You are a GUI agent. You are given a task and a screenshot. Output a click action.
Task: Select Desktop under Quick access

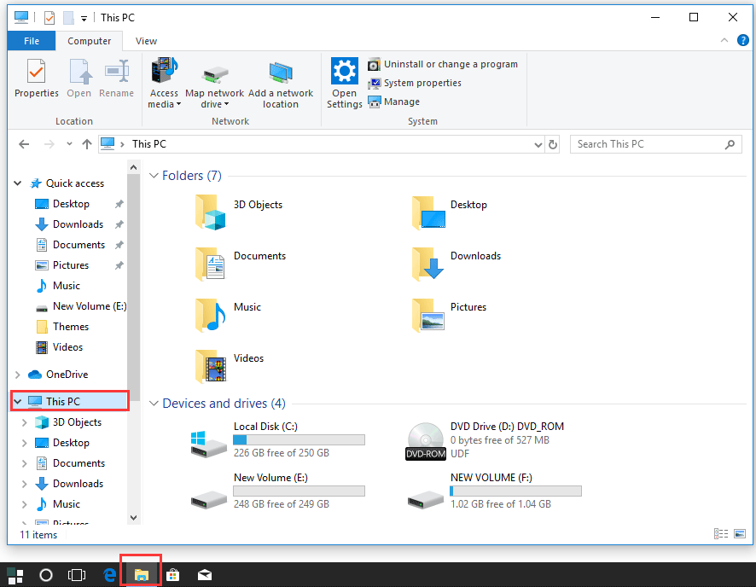point(71,204)
